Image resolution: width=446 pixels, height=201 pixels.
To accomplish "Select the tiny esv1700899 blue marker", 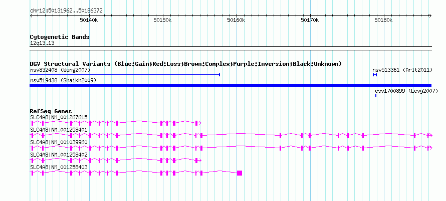I will 376,96.
